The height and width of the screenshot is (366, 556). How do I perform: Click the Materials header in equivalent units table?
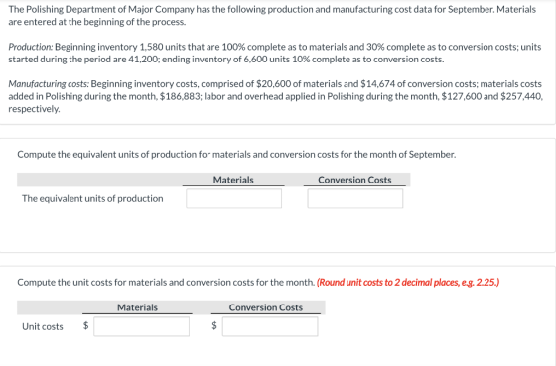(233, 180)
